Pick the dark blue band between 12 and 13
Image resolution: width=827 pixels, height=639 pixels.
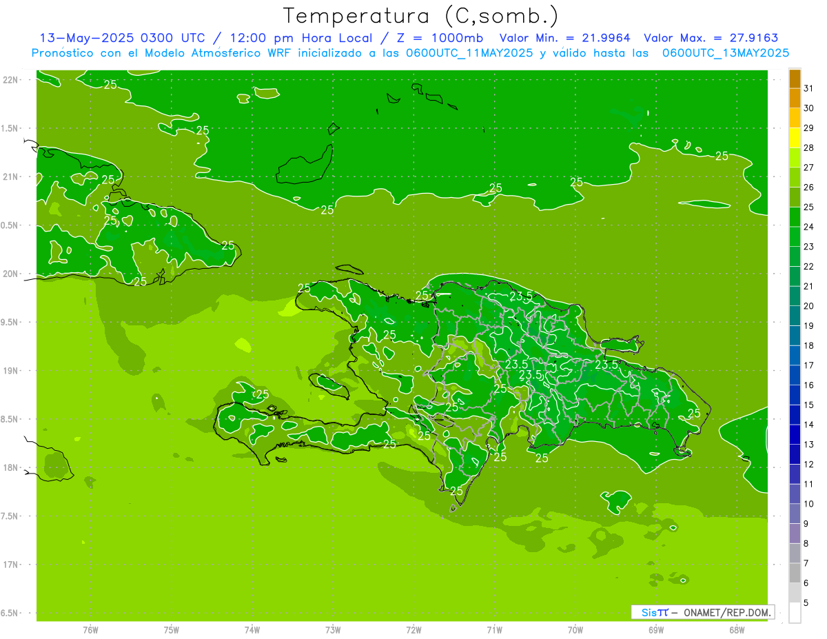[795, 454]
